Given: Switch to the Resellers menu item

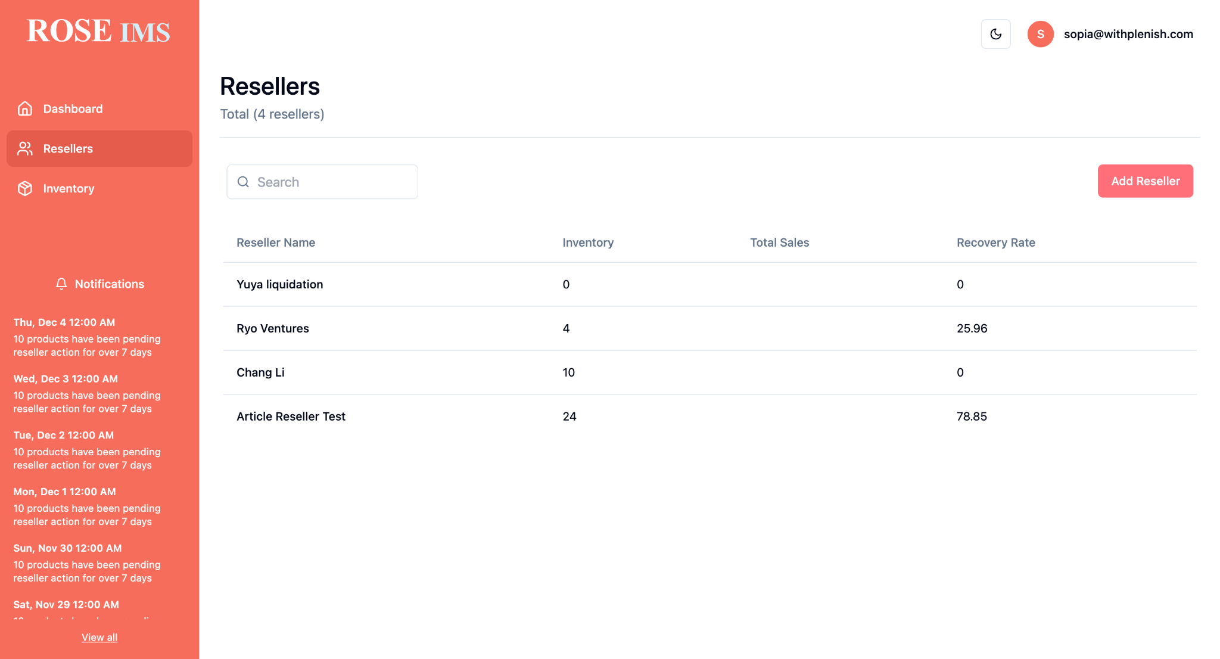Looking at the screenshot, I should [x=67, y=148].
